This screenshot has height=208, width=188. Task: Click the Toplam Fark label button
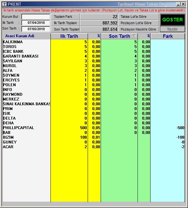click(65, 17)
